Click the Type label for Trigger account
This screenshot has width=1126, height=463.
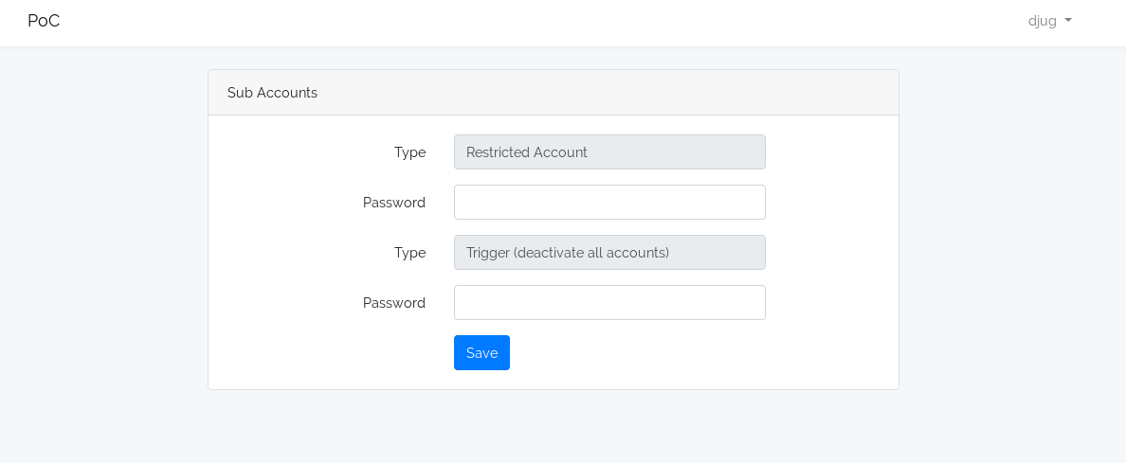coord(409,253)
